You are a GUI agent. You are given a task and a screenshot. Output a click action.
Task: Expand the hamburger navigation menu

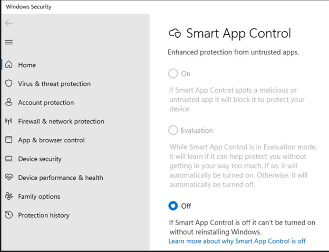point(8,42)
